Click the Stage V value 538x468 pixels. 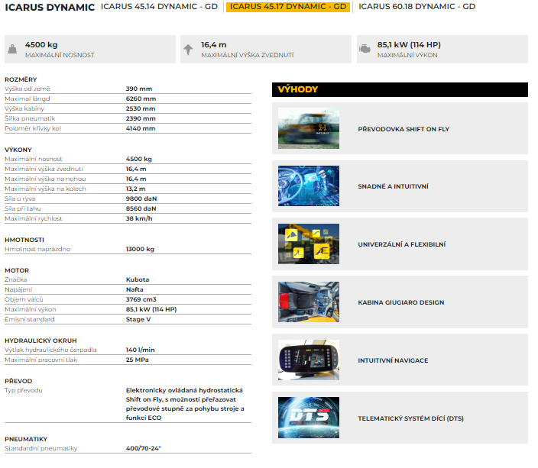point(138,320)
